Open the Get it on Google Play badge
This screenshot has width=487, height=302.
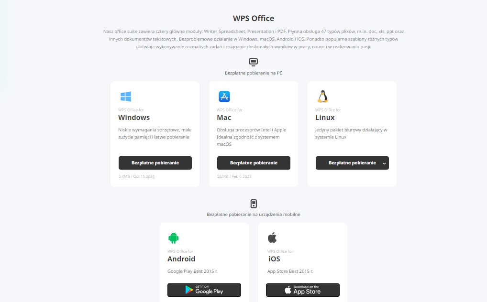point(204,290)
